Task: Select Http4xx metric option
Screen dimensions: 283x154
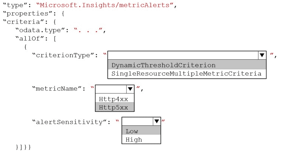Action: (115, 98)
